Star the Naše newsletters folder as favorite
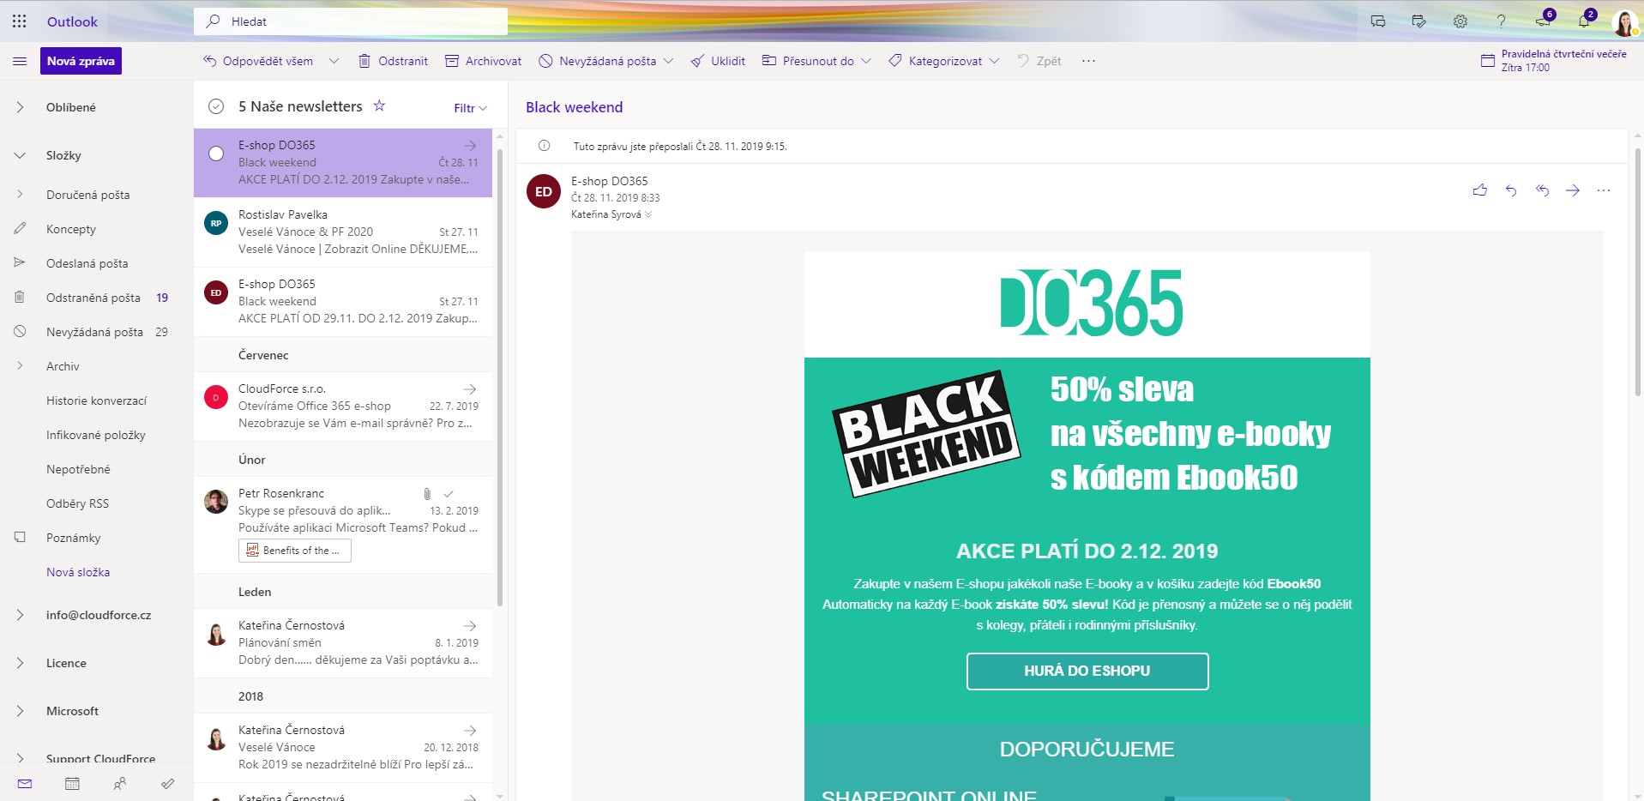 (x=379, y=105)
